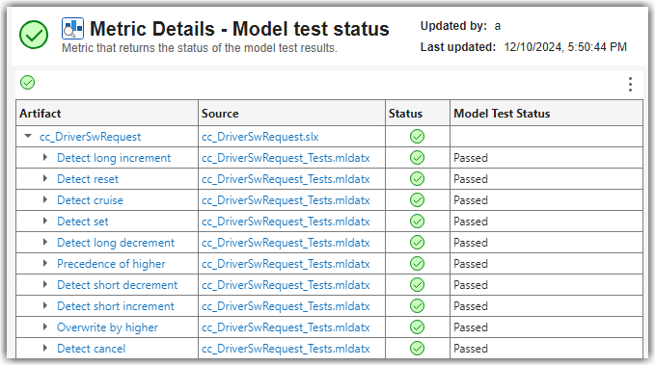Click the small green check icon above table
656x366 pixels.
click(28, 82)
